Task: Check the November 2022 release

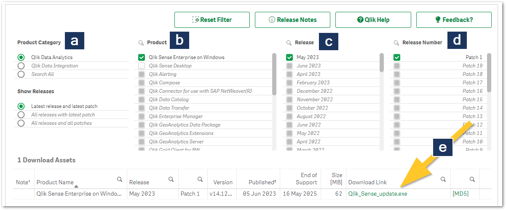Action: coord(289,100)
